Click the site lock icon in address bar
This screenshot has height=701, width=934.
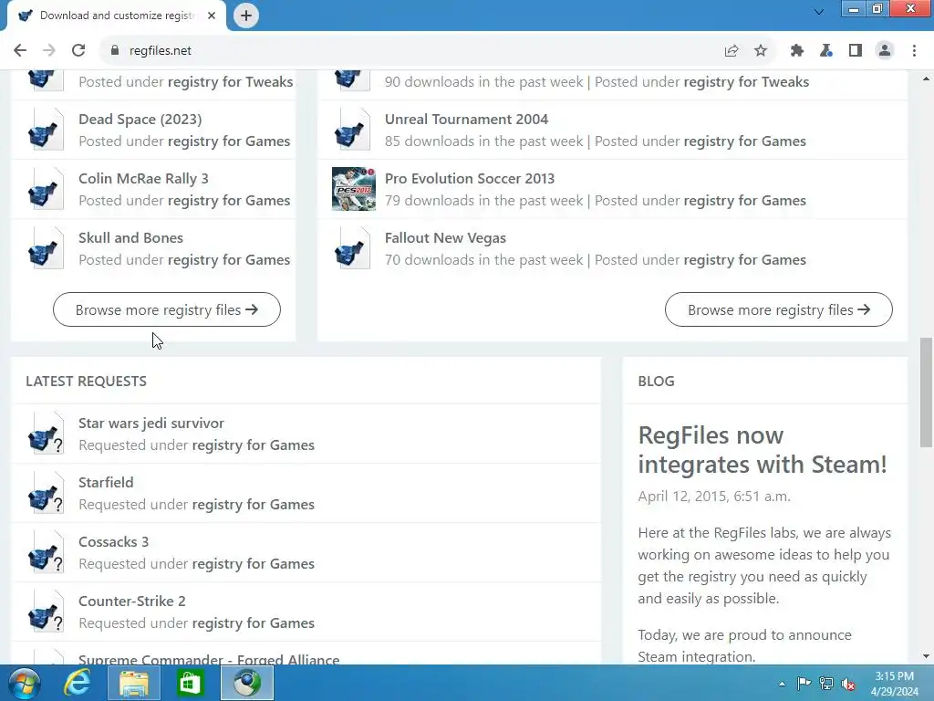(x=115, y=51)
